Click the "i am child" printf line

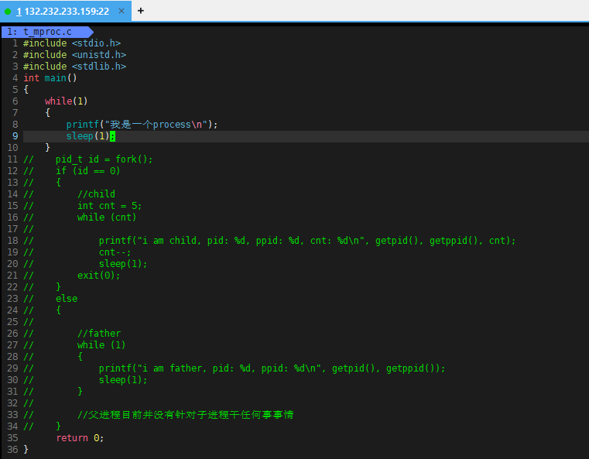(x=307, y=241)
